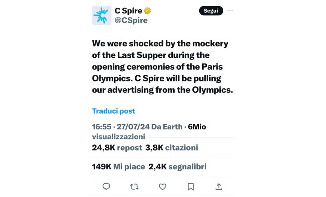Open C Spire profile avatar
The height and width of the screenshot is (197, 326).
point(101,15)
